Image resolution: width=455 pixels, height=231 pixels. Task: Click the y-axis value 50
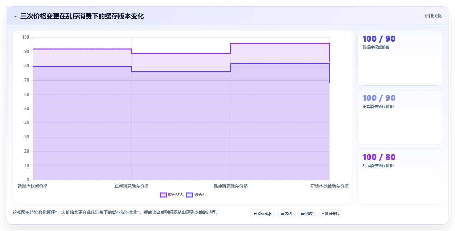coord(27,109)
